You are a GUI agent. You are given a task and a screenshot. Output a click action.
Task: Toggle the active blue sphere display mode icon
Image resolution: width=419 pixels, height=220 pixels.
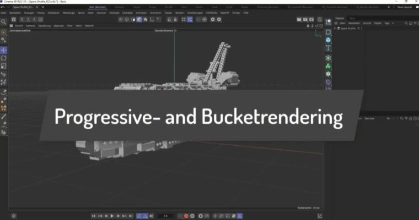pos(139,19)
